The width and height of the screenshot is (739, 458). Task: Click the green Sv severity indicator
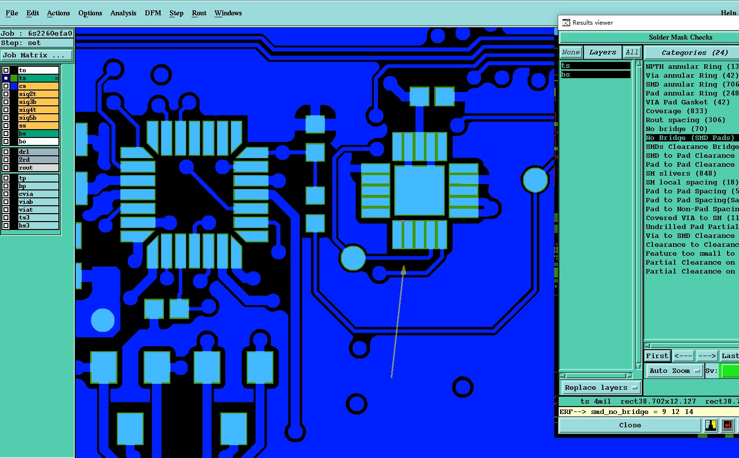(x=730, y=370)
